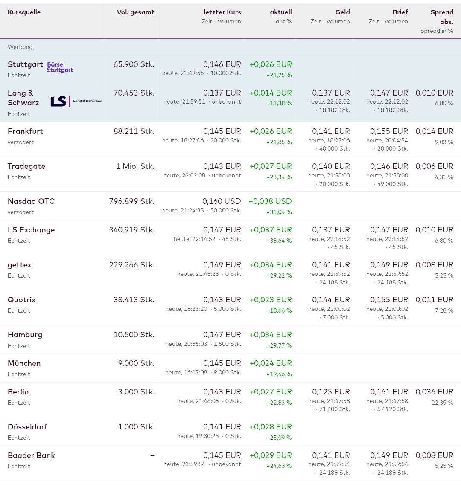Viewport: 461px width, 487px height.
Task: Select Tradegate bid price 0,140 EUR
Action: [331, 166]
